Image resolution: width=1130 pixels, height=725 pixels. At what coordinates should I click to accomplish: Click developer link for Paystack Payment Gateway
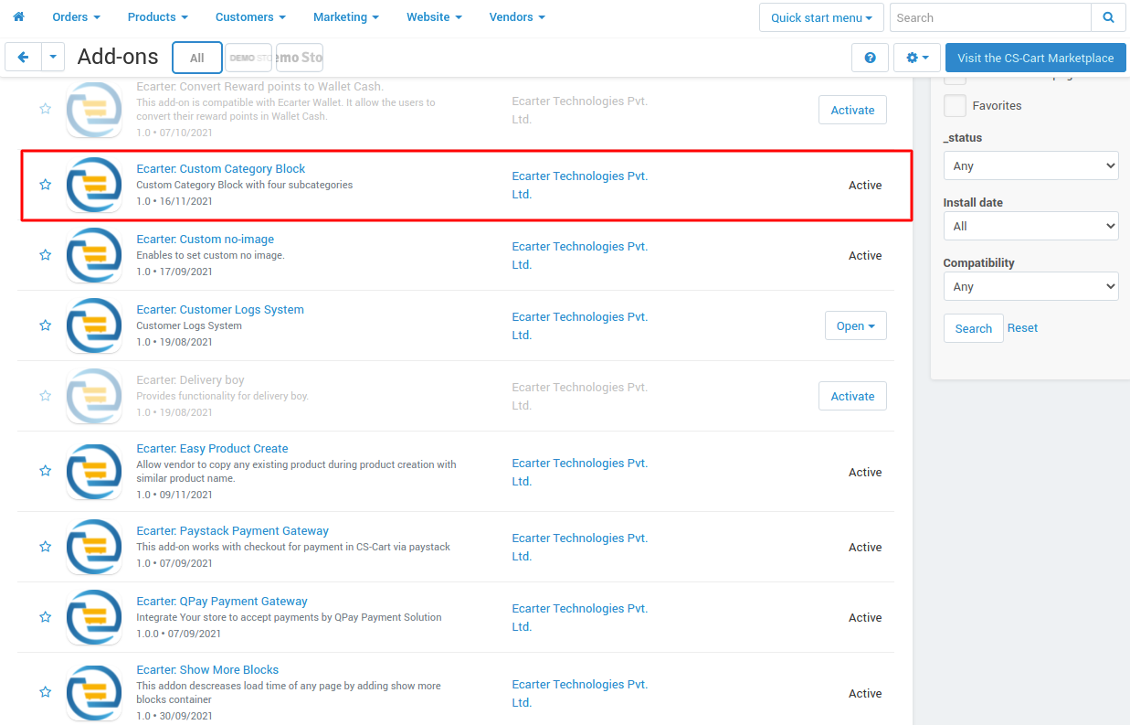(579, 547)
